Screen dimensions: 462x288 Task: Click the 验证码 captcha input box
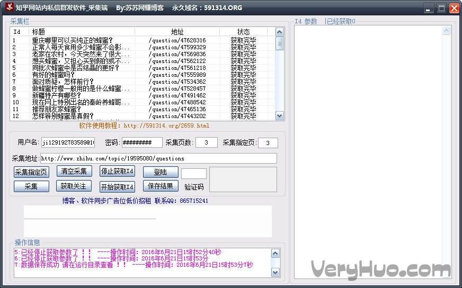point(194,174)
